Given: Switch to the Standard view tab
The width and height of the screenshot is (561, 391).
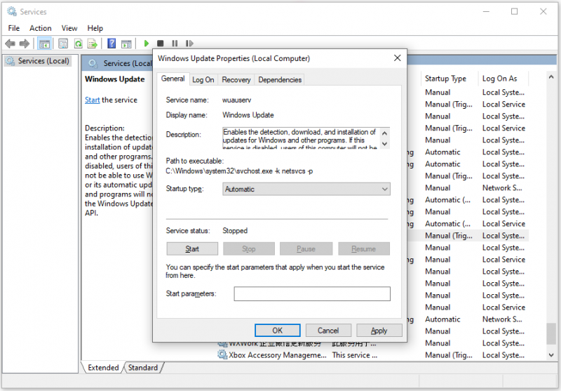Looking at the screenshot, I should pos(143,368).
